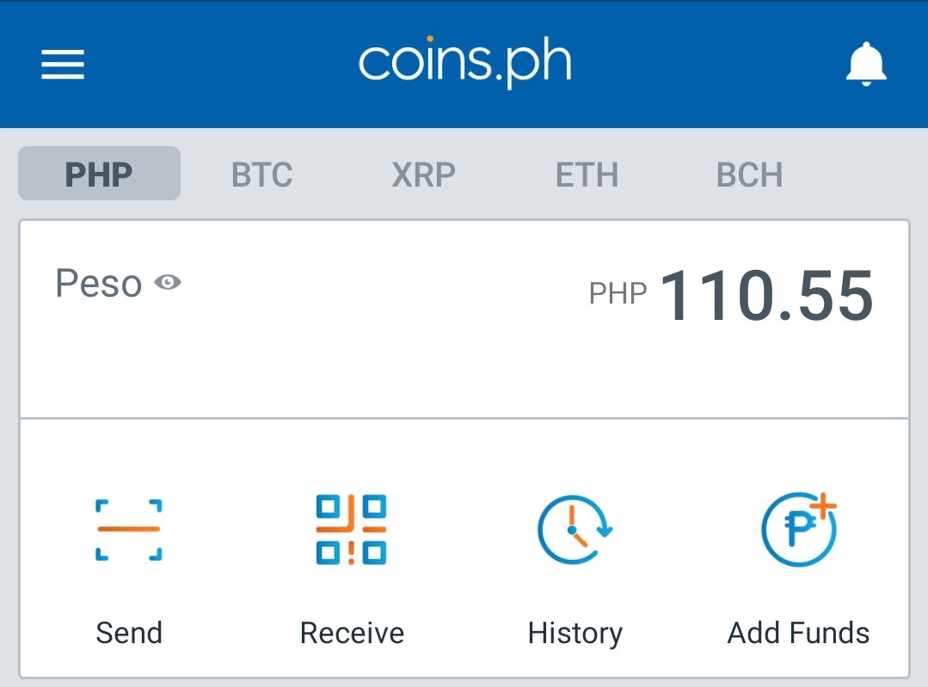
Task: Tap the Receive QR code icon
Action: [352, 530]
